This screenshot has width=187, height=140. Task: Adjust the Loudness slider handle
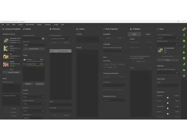click(168, 98)
